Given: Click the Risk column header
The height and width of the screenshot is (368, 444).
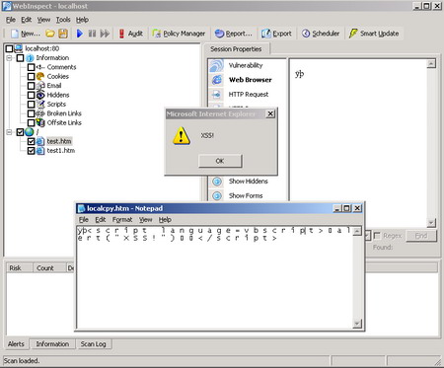Looking at the screenshot, I should (19, 268).
